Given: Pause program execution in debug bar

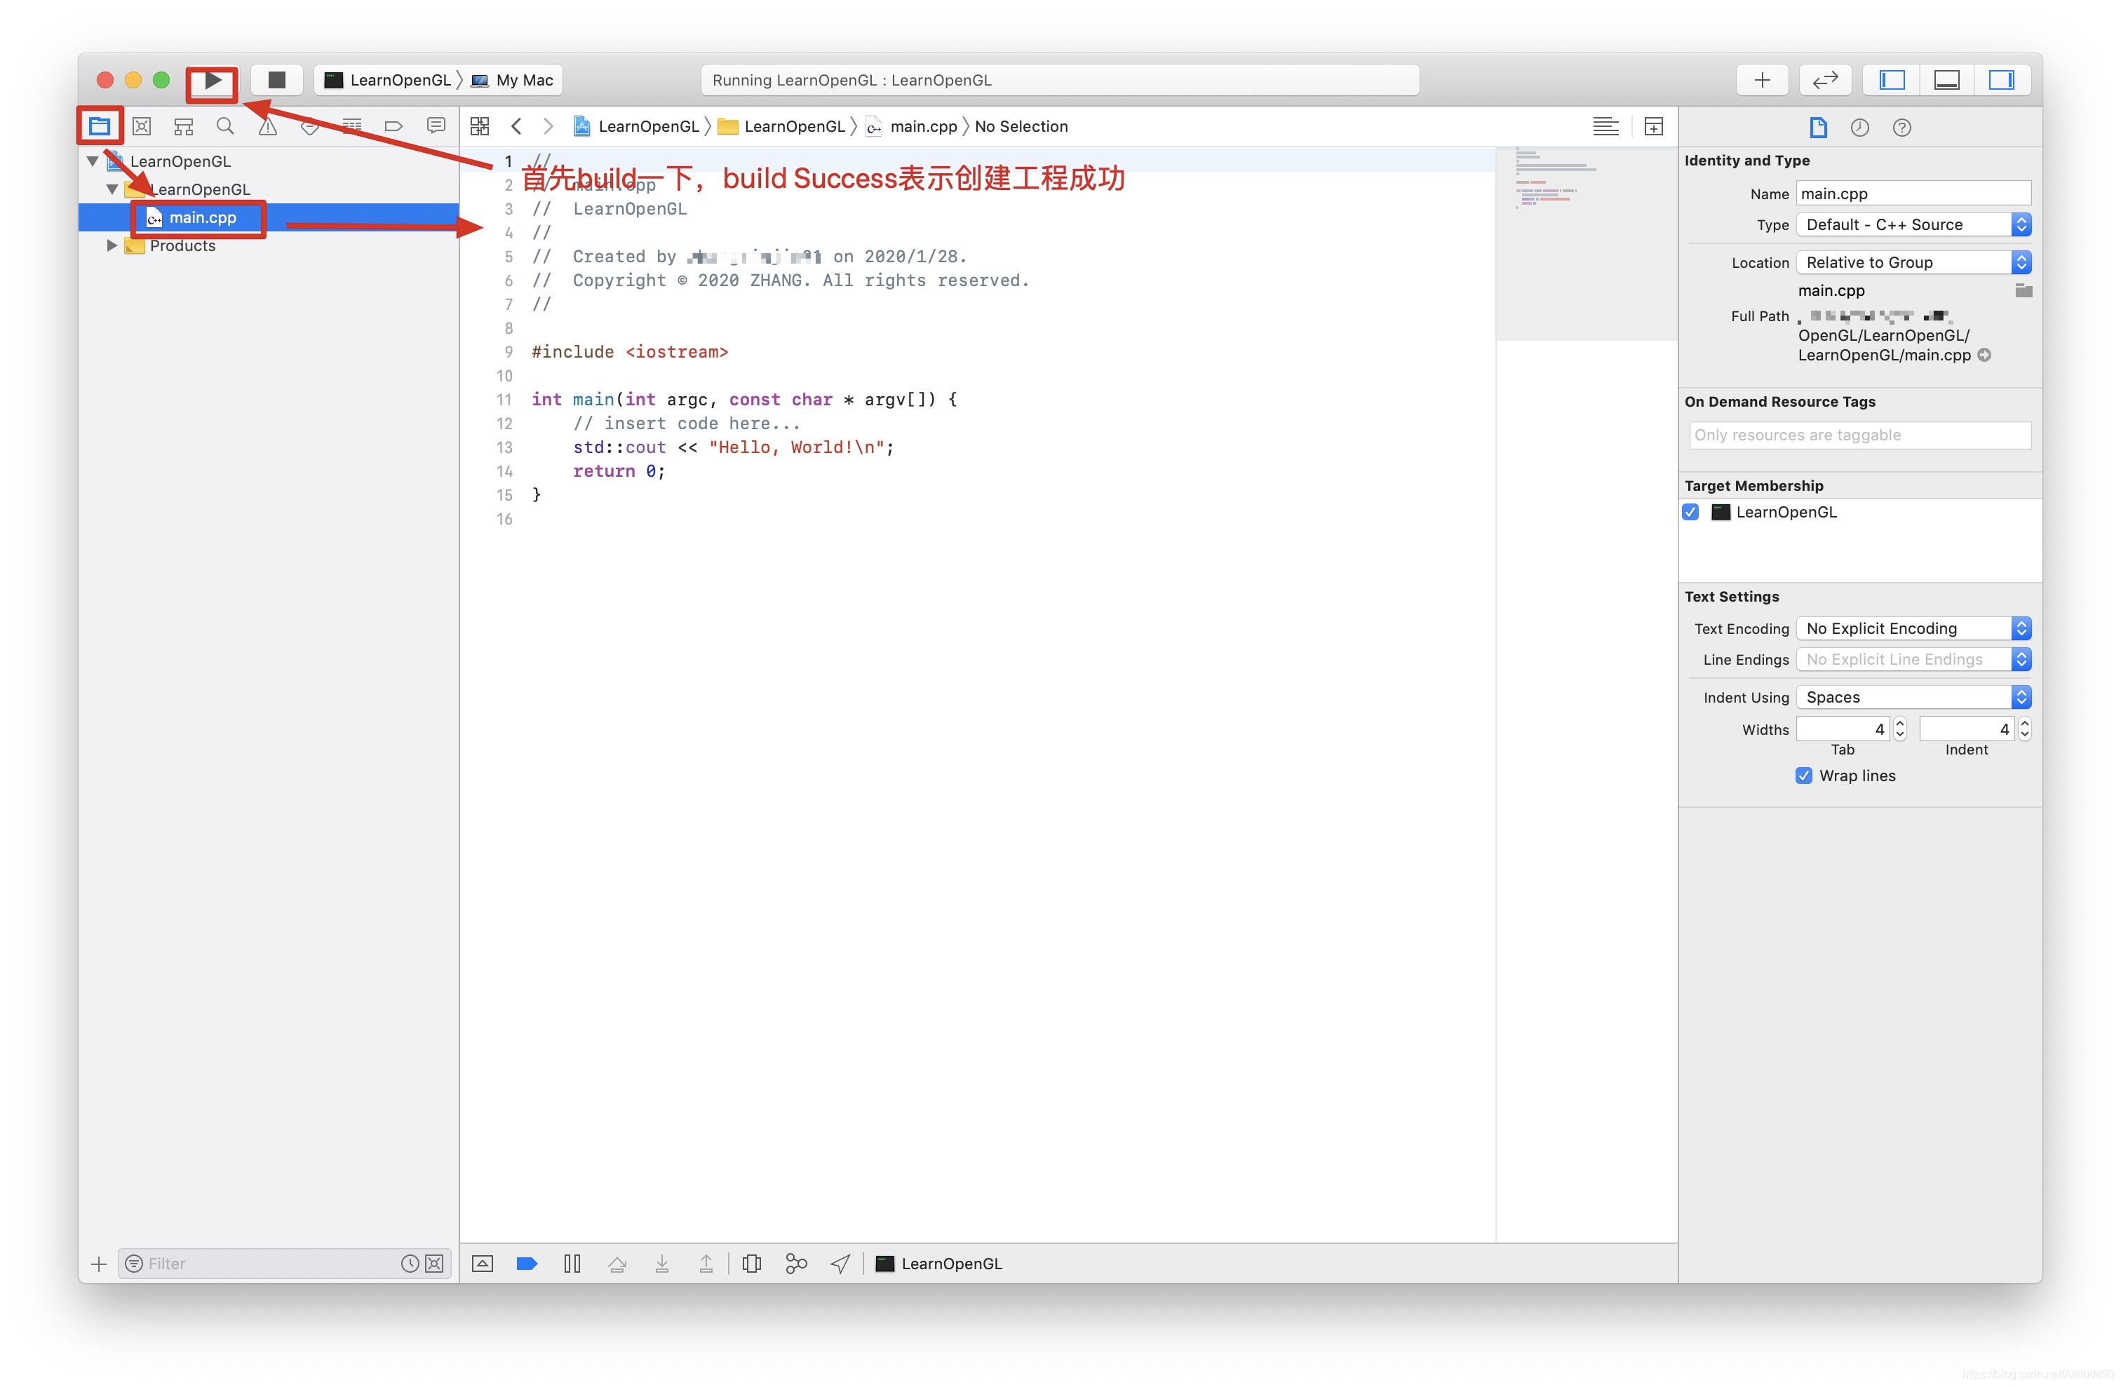Looking at the screenshot, I should [x=572, y=1263].
